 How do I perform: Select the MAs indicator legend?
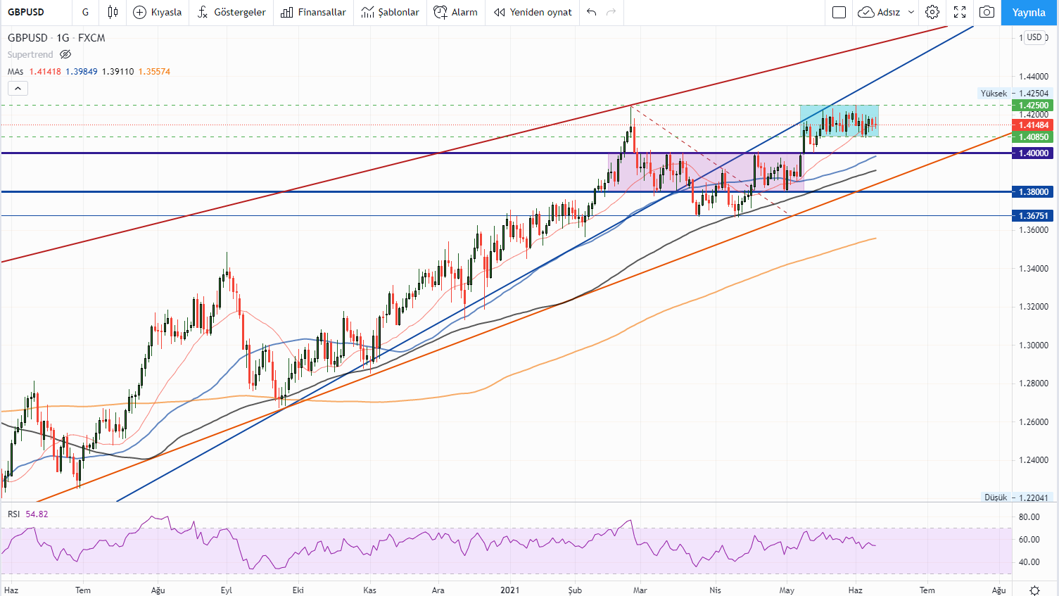15,72
